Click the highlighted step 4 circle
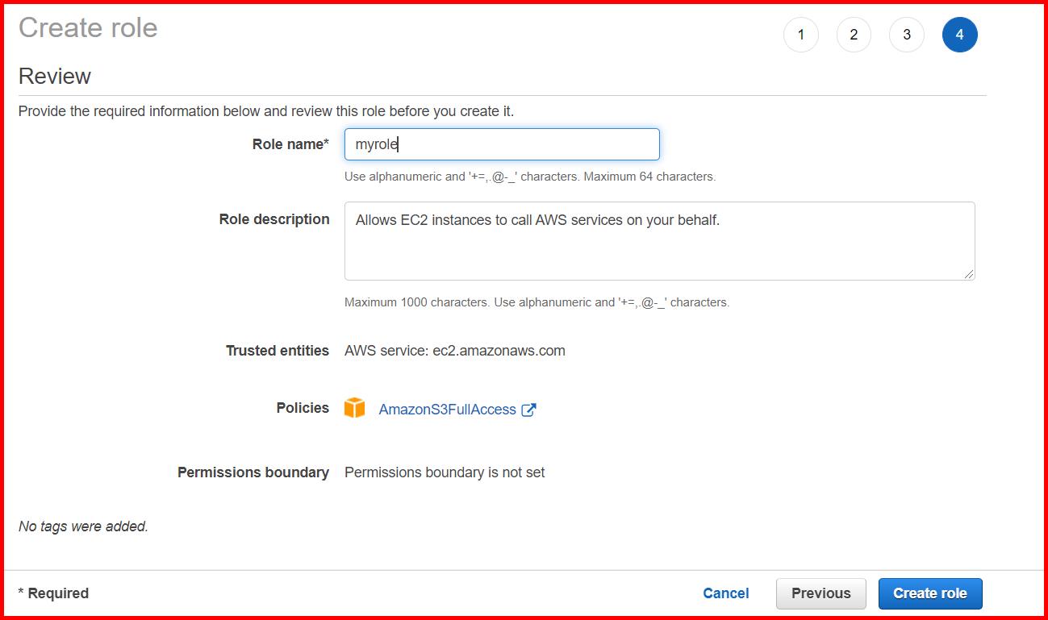The width and height of the screenshot is (1048, 620). pyautogui.click(x=959, y=35)
